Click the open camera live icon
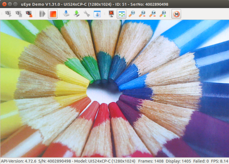 point(8,14)
